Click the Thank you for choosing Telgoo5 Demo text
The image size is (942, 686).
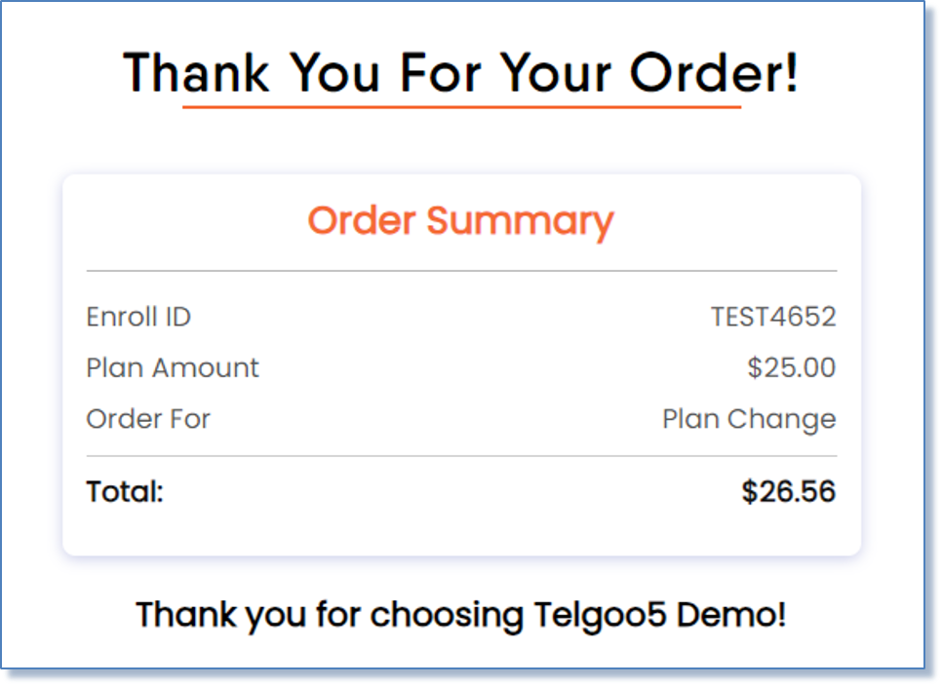tap(461, 616)
